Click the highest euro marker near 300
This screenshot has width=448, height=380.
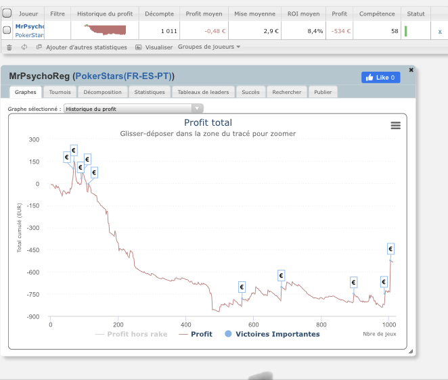[x=74, y=150]
